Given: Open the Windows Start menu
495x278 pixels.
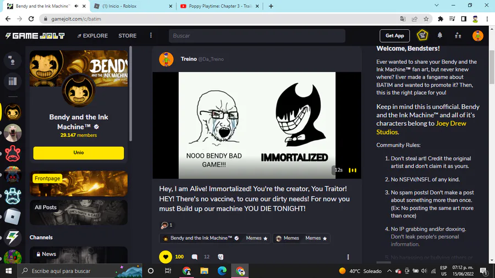Looking at the screenshot, I should [x=8, y=271].
